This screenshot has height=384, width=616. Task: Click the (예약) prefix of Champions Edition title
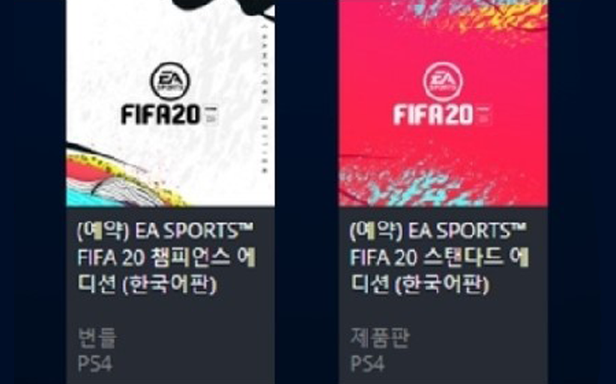pyautogui.click(x=103, y=231)
